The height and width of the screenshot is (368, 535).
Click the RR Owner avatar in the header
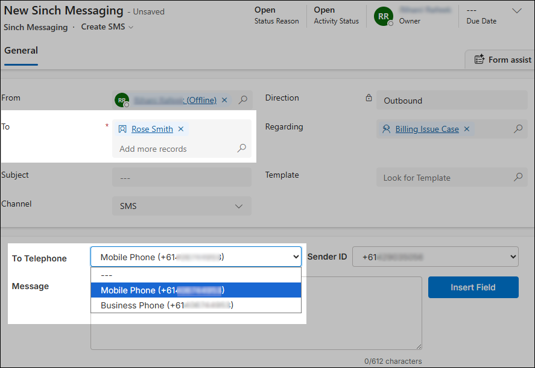(384, 16)
